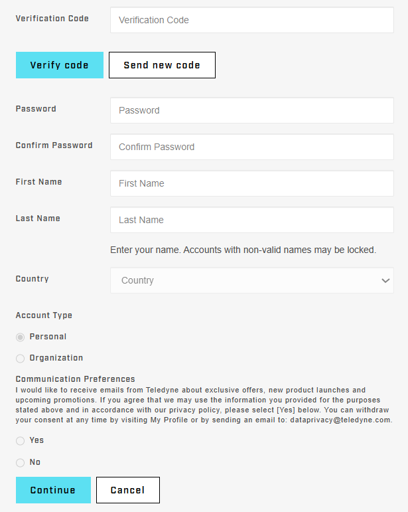Viewport: 408px width, 512px height.
Task: Select Yes for email communication preferences
Action: click(21, 441)
